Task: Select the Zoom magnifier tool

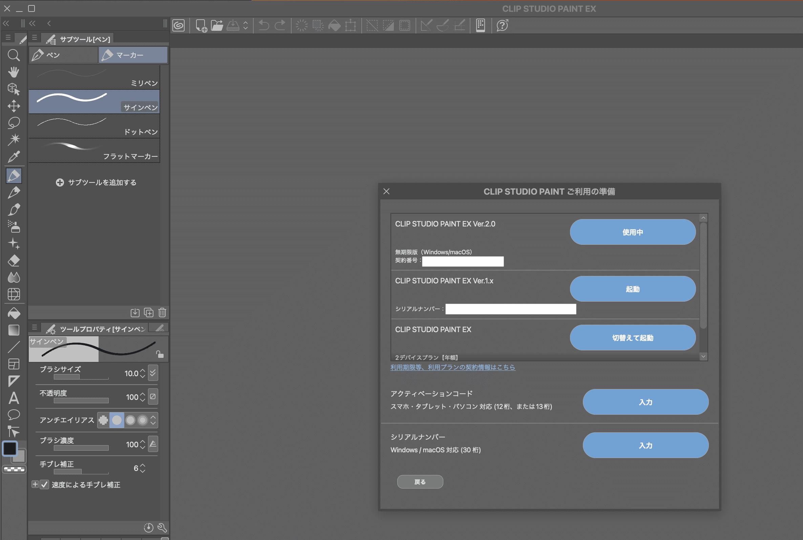Action: pyautogui.click(x=14, y=55)
